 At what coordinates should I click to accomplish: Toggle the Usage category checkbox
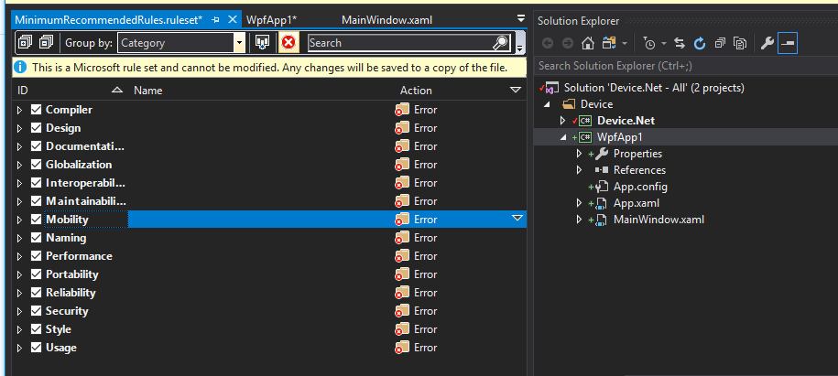[x=37, y=347]
